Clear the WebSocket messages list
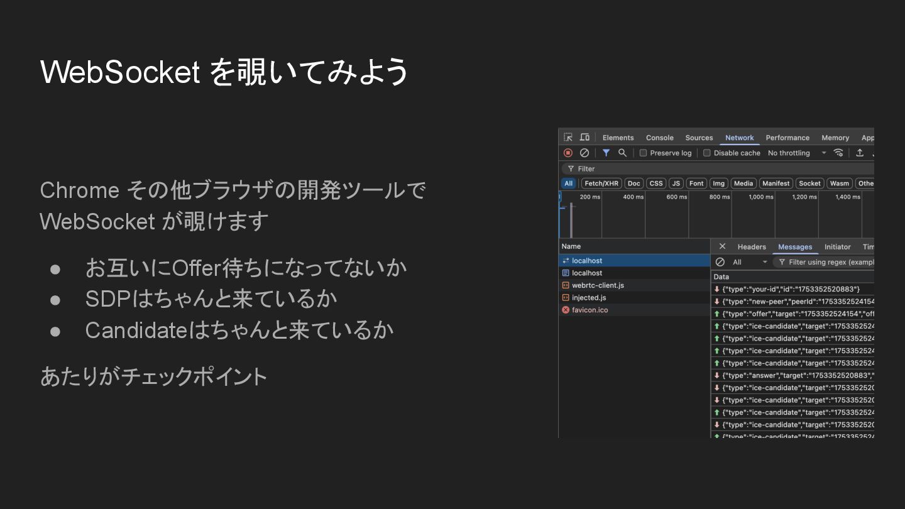Screen dimensions: 905x509 [720, 262]
